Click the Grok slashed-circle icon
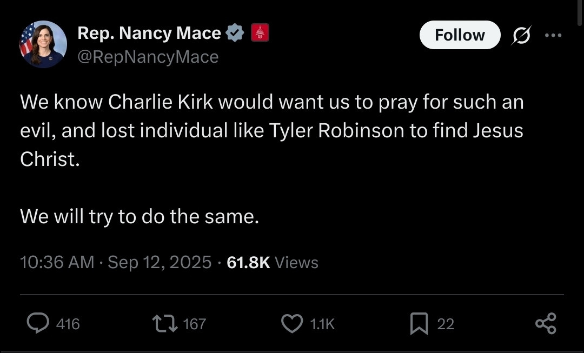Screen dimensions: 584x353 coord(522,35)
